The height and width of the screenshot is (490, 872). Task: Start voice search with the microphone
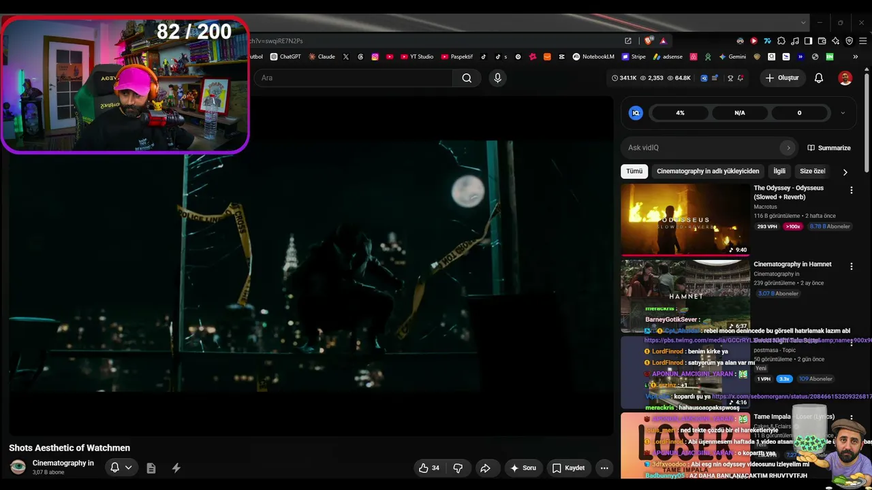[x=497, y=78]
